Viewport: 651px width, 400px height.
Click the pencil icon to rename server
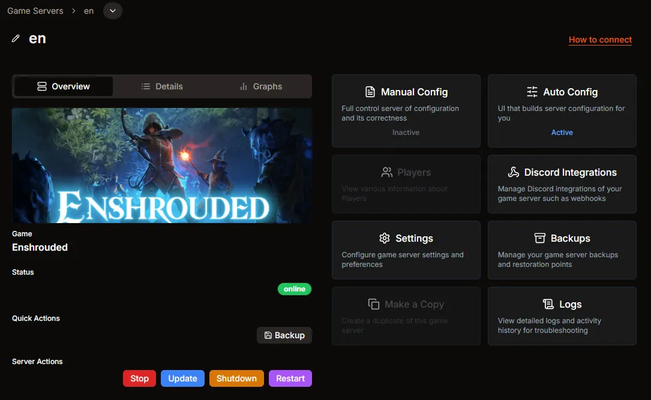(15, 38)
